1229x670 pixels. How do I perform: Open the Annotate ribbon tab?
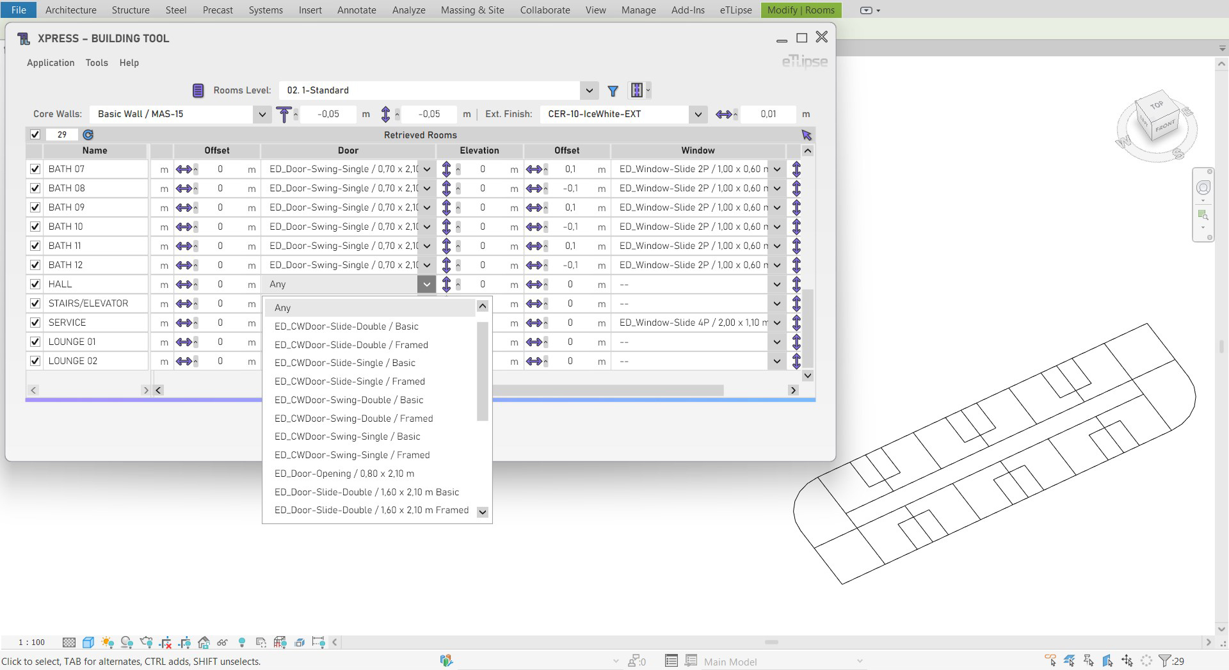pos(357,10)
